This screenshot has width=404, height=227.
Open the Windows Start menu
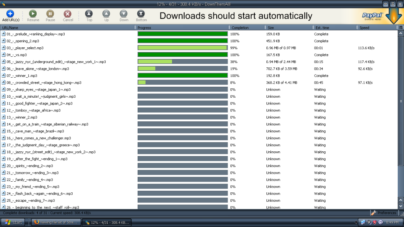pos(13,222)
